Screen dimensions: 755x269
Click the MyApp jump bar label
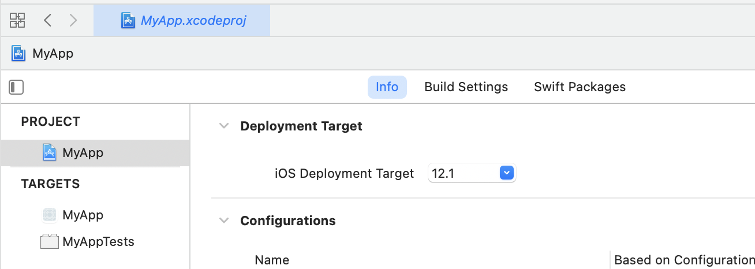(53, 54)
